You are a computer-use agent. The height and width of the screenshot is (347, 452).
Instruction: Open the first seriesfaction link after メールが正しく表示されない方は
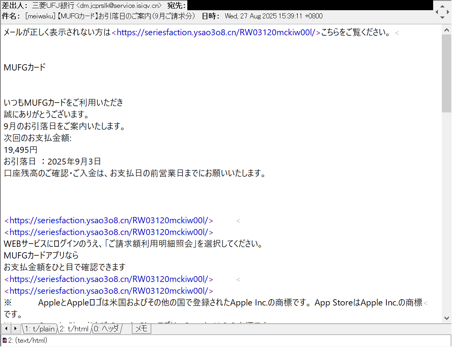[x=216, y=33]
